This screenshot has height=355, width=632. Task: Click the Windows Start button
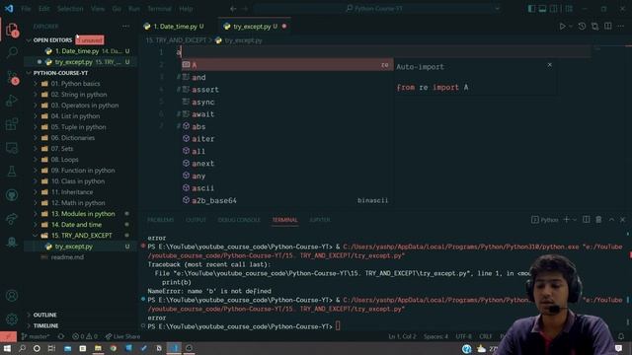click(7, 348)
